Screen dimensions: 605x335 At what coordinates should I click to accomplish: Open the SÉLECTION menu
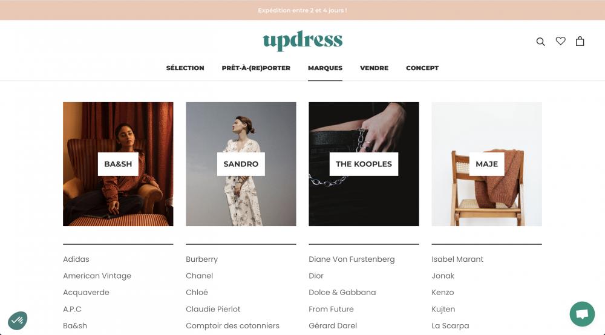point(185,68)
